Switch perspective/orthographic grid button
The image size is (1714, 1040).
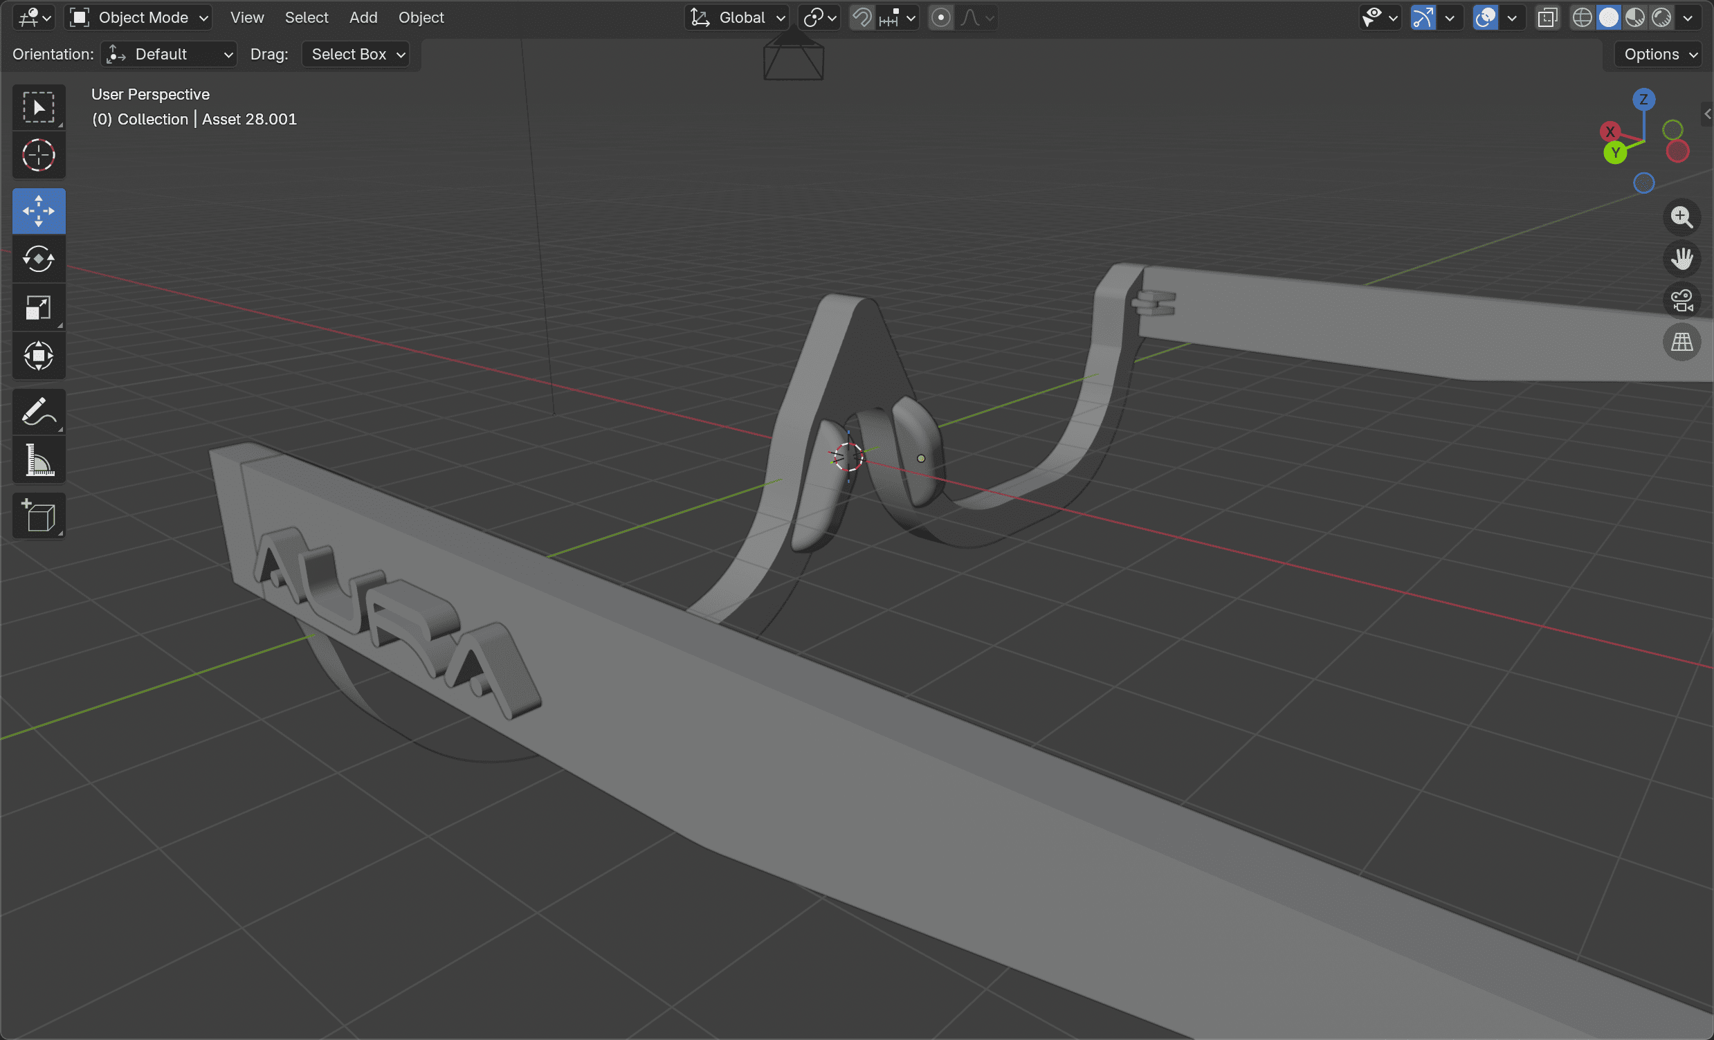[x=1682, y=343]
